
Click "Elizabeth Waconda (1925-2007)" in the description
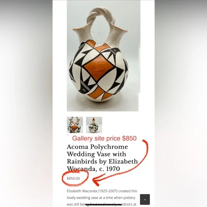(92, 191)
